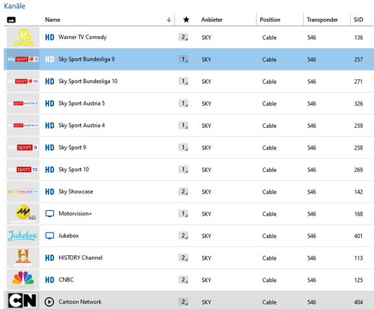374x309 pixels.
Task: Click the Name column sort arrow
Action: coord(169,19)
